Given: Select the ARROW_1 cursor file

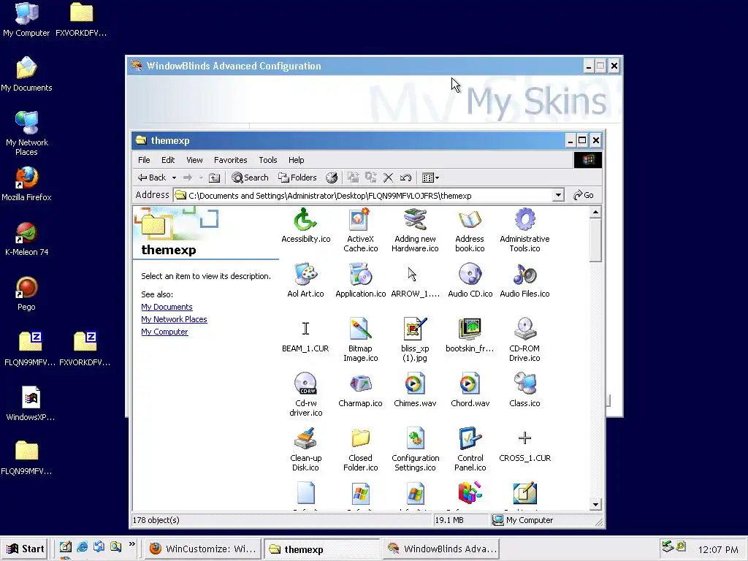Looking at the screenshot, I should [x=415, y=280].
